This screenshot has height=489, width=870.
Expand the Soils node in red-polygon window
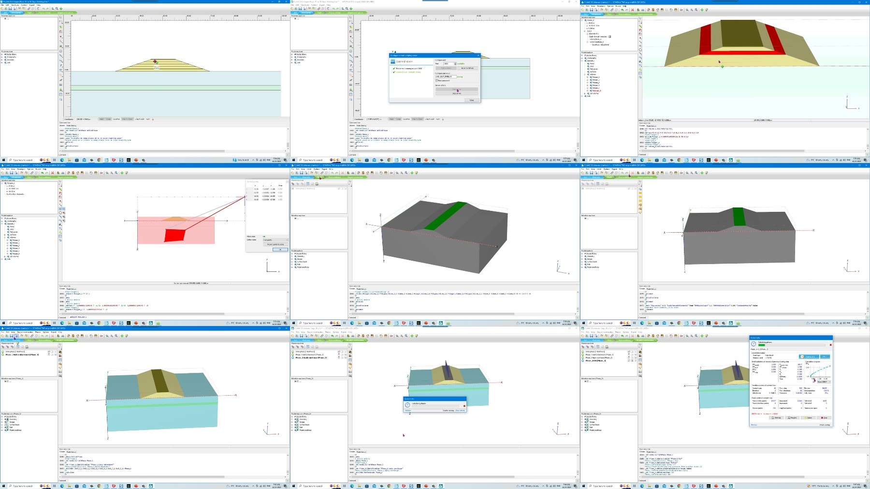2,259
